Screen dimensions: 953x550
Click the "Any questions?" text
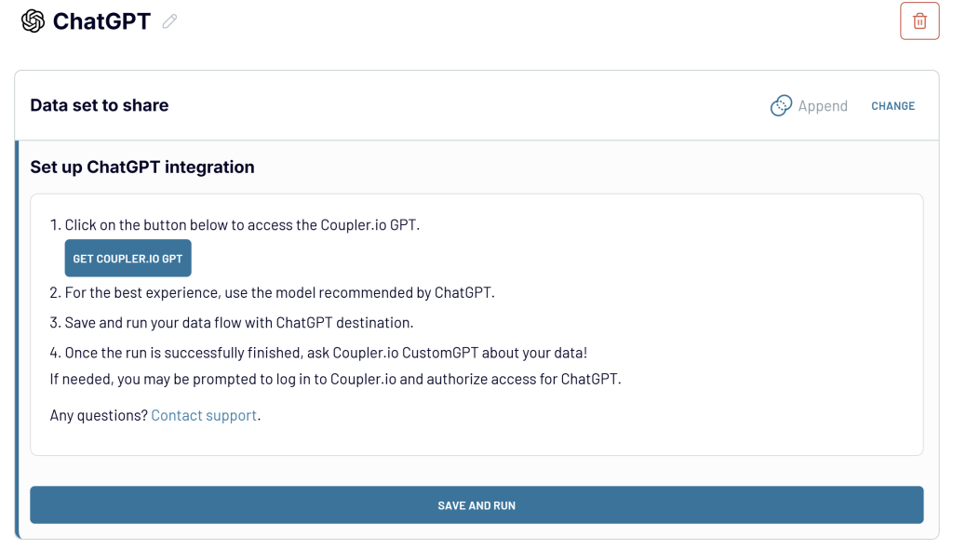point(99,415)
